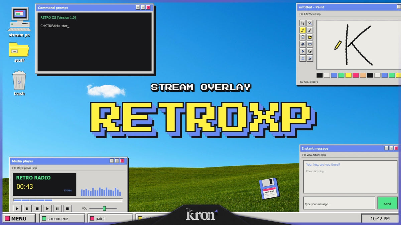This screenshot has height=225, width=401.
Task: Select the magnifier zoom tool in Paint
Action: click(x=310, y=23)
